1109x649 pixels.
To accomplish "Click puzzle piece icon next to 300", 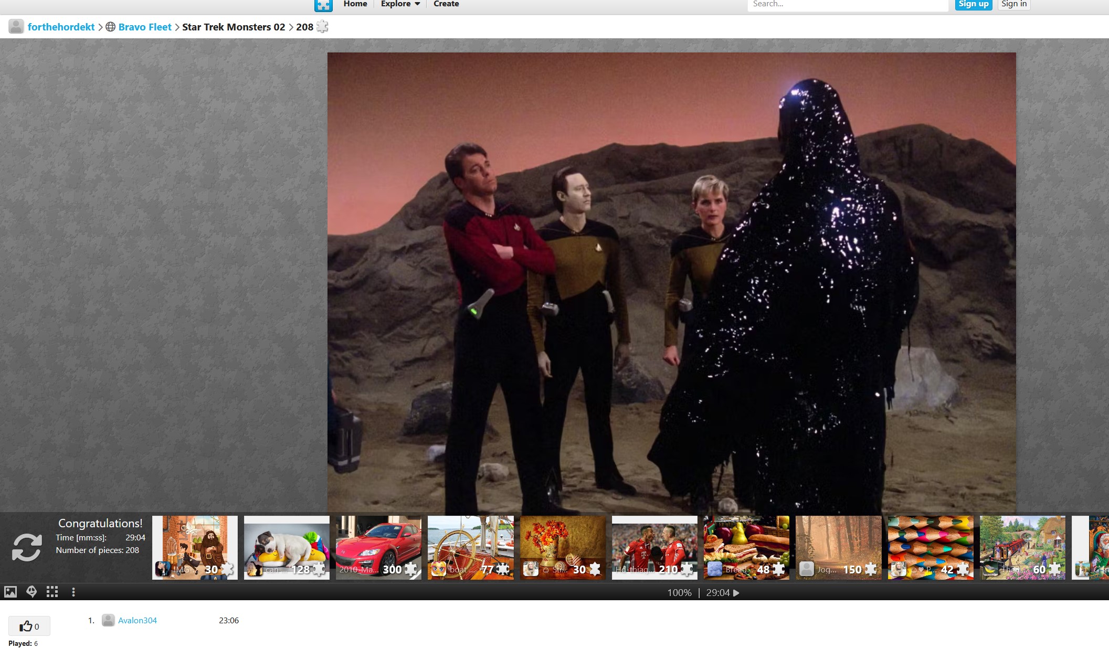I will pos(411,569).
